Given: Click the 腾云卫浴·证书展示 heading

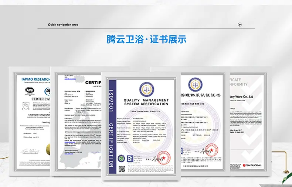Looking at the screenshot, I should [x=146, y=39].
